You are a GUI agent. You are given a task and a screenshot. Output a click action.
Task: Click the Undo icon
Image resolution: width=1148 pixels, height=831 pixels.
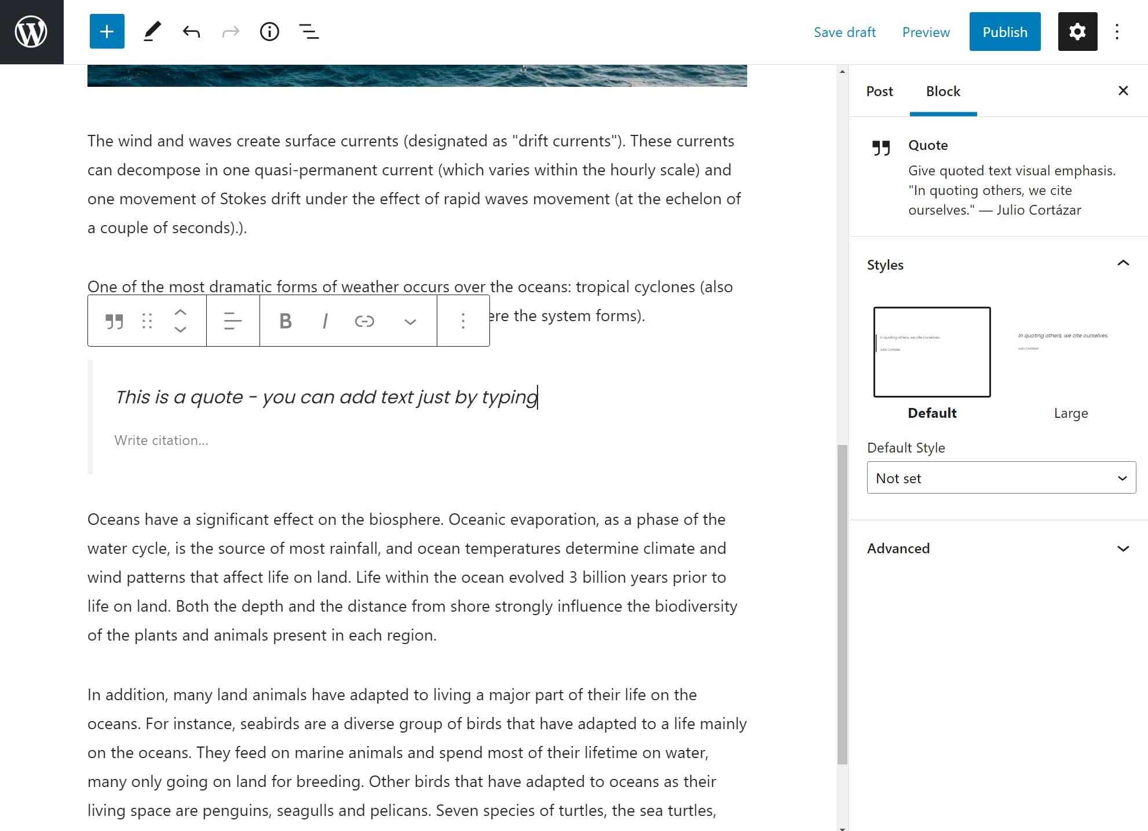coord(191,31)
